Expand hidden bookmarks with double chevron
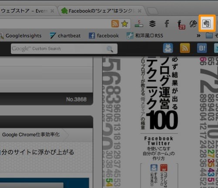 tap(198, 36)
